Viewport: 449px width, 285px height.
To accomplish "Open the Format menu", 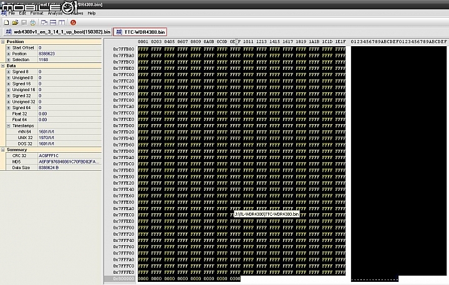I will (x=37, y=13).
